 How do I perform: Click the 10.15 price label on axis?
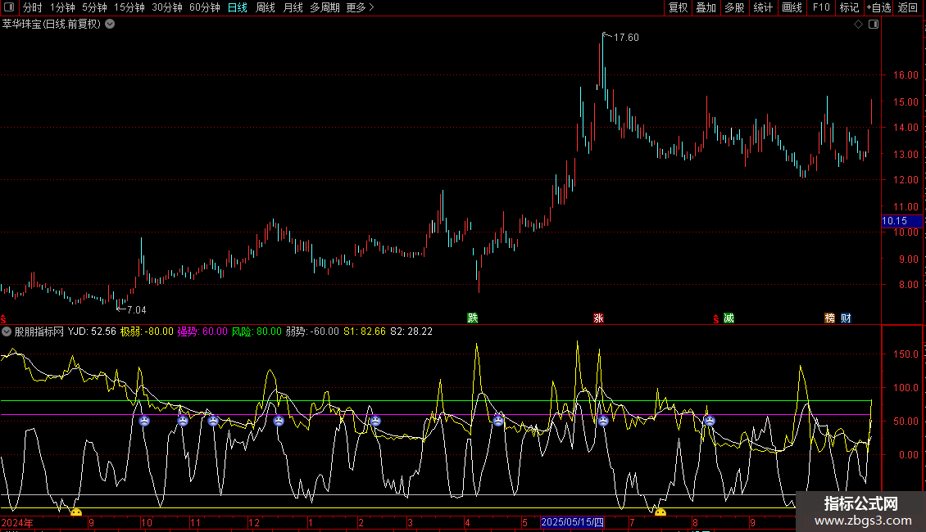click(x=894, y=221)
